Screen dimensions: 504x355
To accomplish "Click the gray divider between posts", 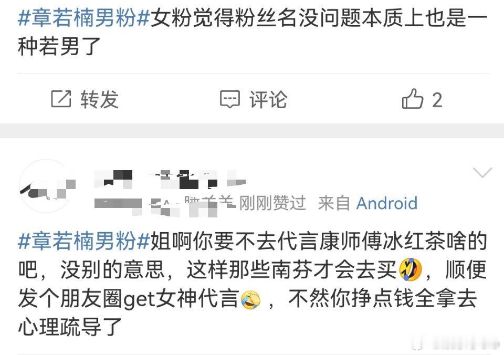I will click(x=252, y=131).
